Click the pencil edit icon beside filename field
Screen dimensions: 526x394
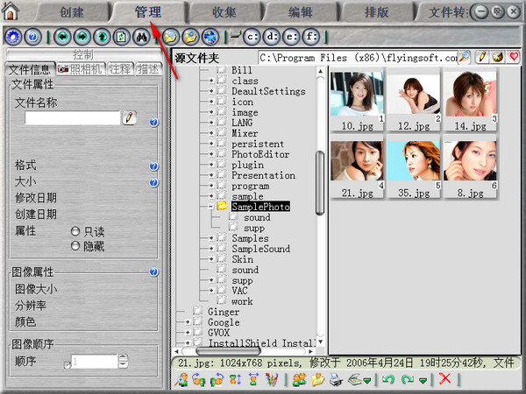[130, 118]
